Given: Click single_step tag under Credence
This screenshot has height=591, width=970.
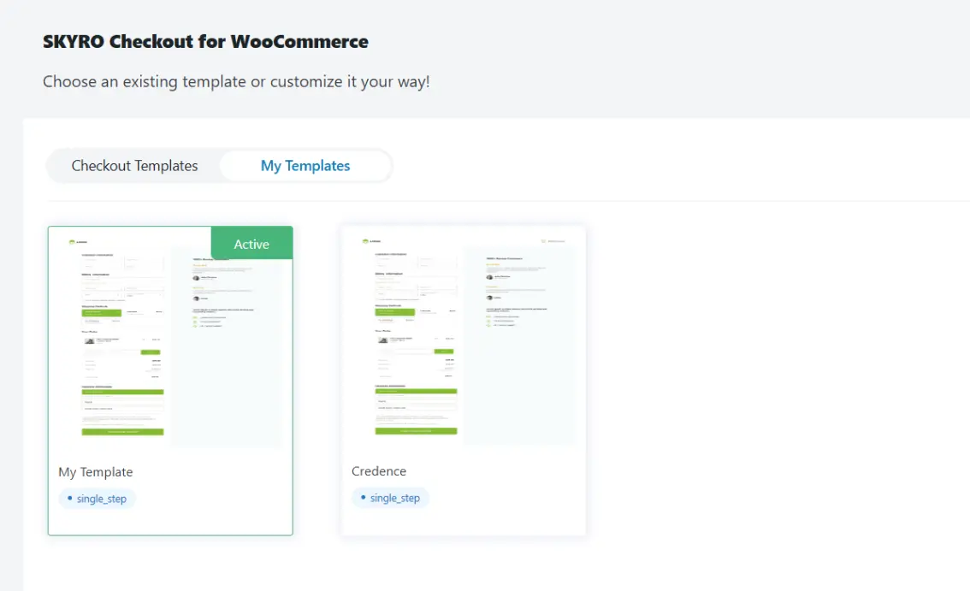Looking at the screenshot, I should pos(390,498).
